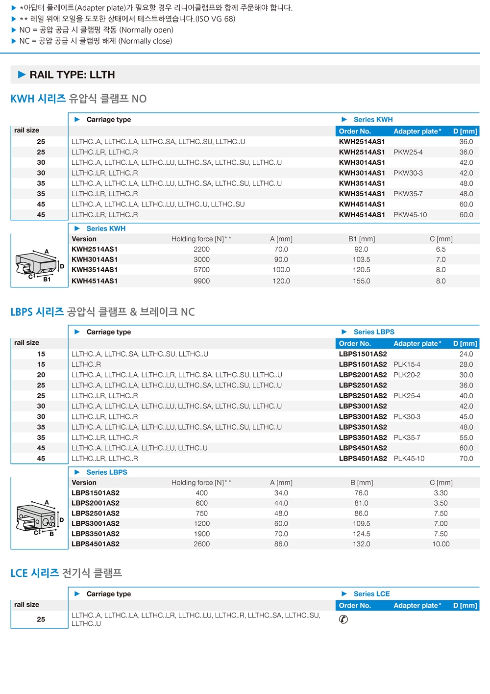Click version LBPS2001AS2 in Series LBPS specs

click(x=96, y=503)
